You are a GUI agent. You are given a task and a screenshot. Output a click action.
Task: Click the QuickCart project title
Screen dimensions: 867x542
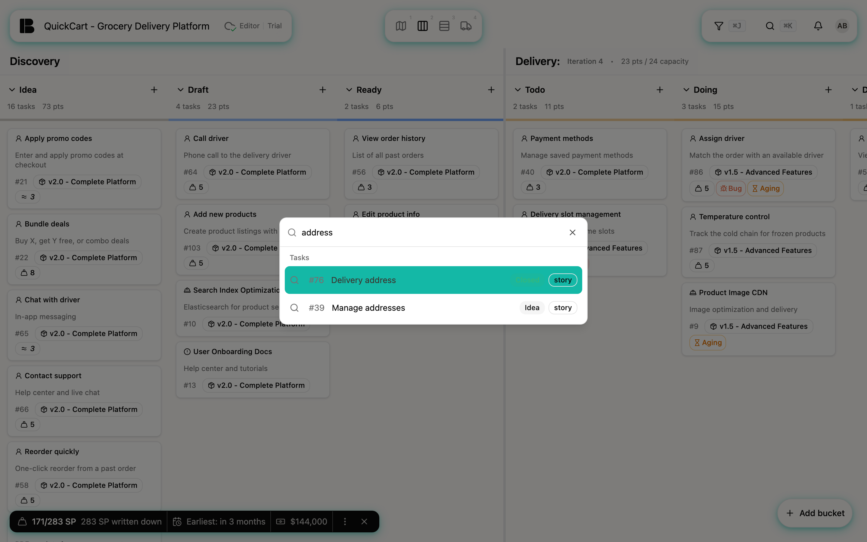tap(126, 26)
